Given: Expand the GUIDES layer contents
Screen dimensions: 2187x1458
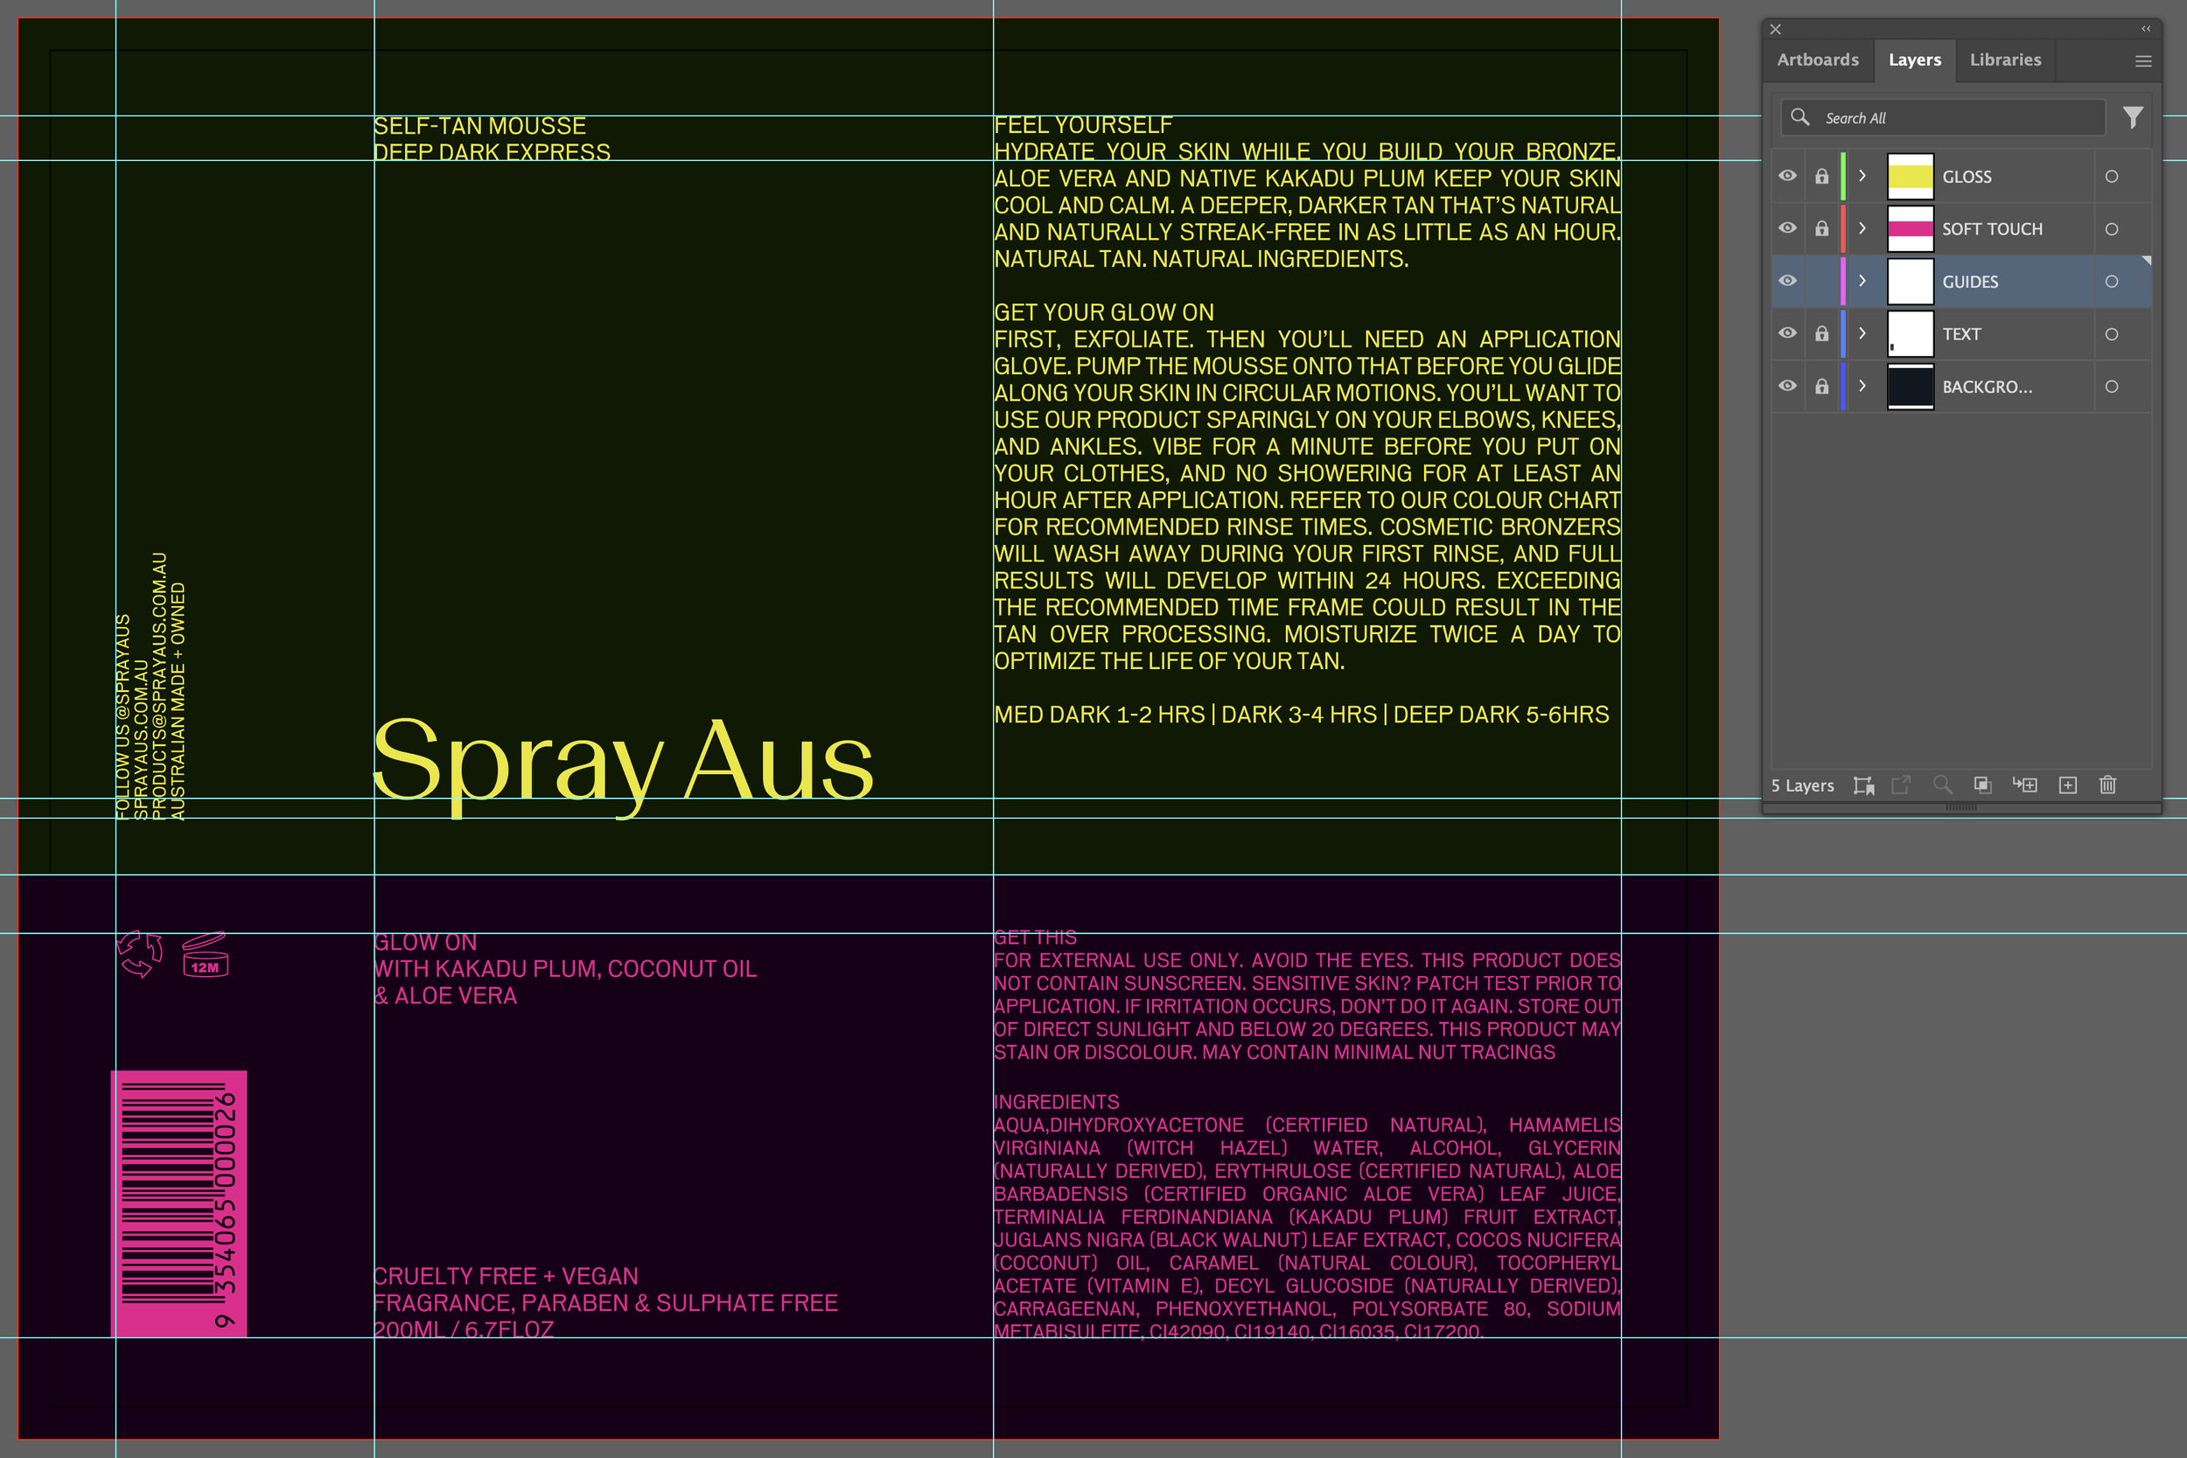Looking at the screenshot, I should pos(1862,282).
